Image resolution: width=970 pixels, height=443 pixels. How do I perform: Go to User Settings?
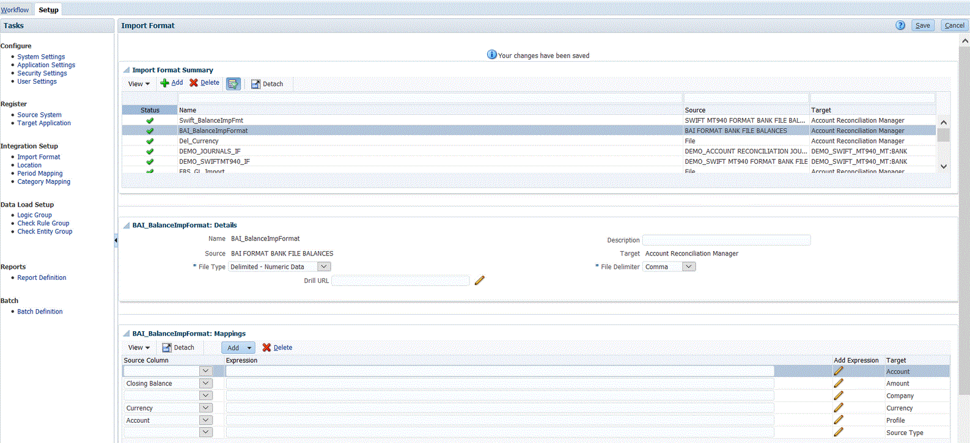pos(37,81)
